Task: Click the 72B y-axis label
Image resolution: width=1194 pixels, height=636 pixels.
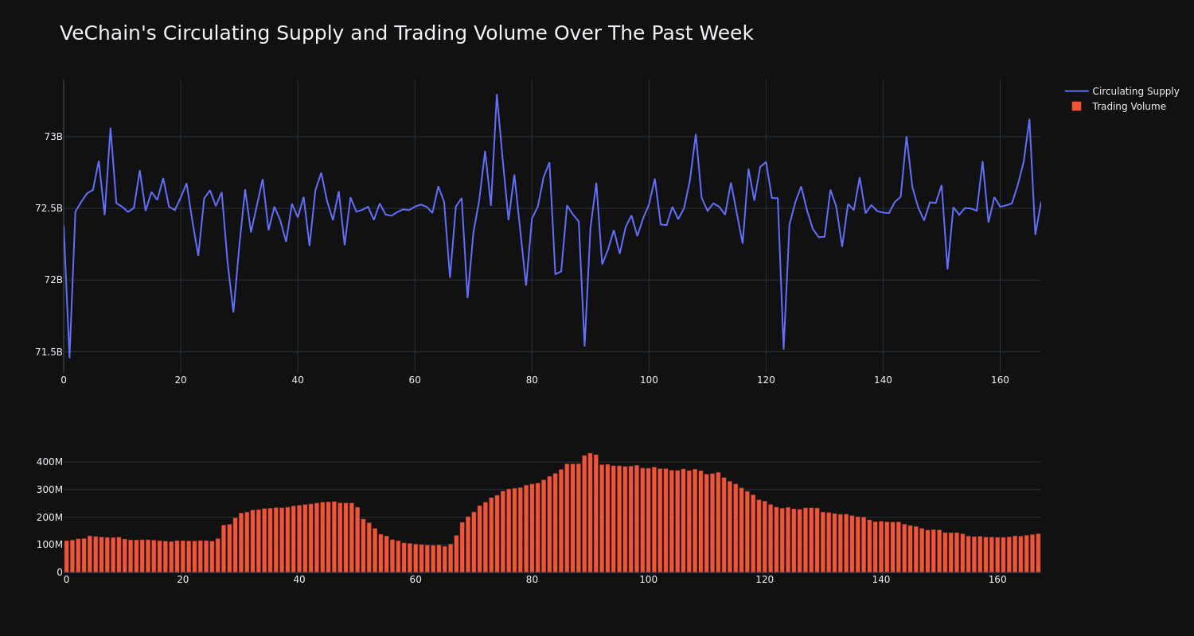Action: pyautogui.click(x=53, y=280)
